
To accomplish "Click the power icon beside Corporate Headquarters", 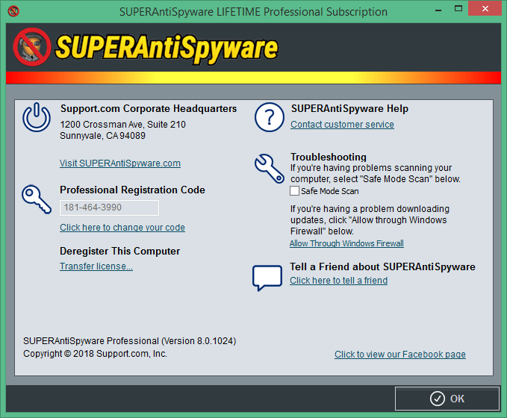I will tap(37, 117).
